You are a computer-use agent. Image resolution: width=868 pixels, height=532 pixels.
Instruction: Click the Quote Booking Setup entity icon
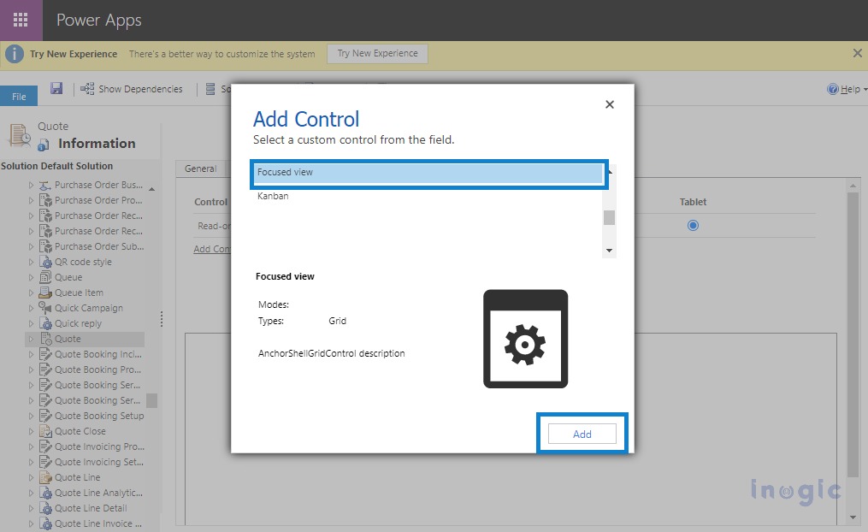(46, 416)
